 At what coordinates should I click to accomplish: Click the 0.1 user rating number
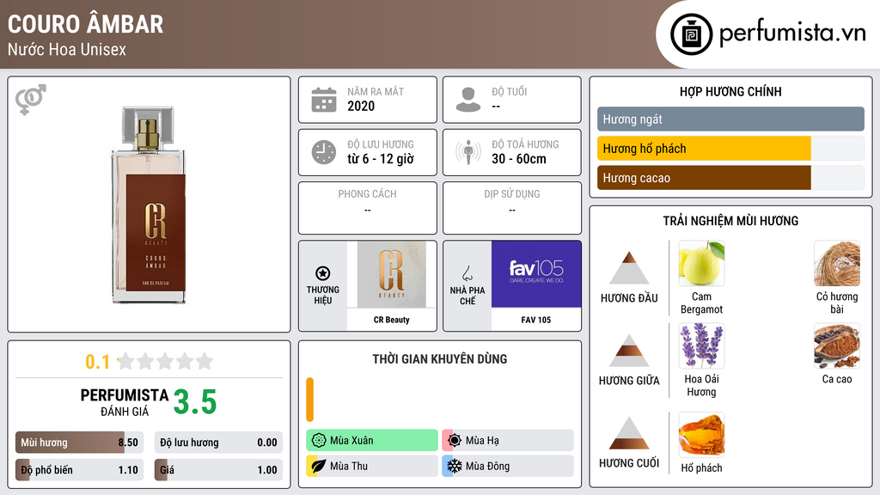98,362
